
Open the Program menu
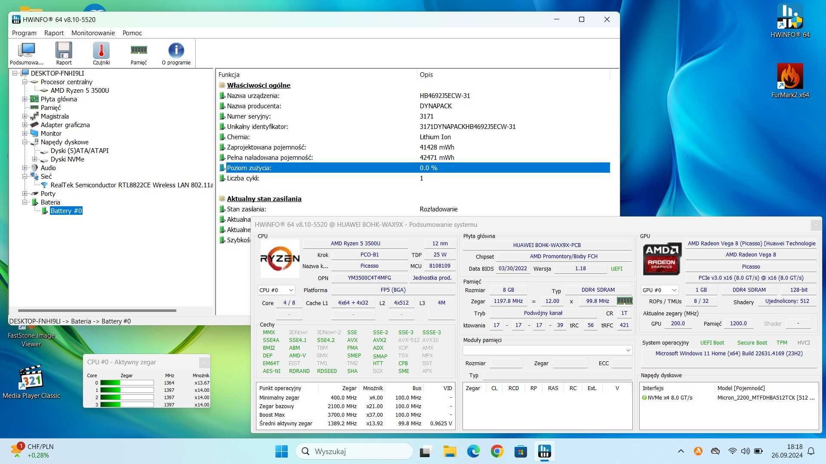click(24, 33)
